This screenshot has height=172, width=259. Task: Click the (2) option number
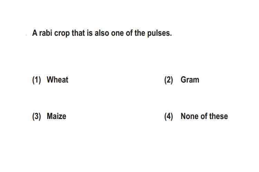(x=169, y=80)
